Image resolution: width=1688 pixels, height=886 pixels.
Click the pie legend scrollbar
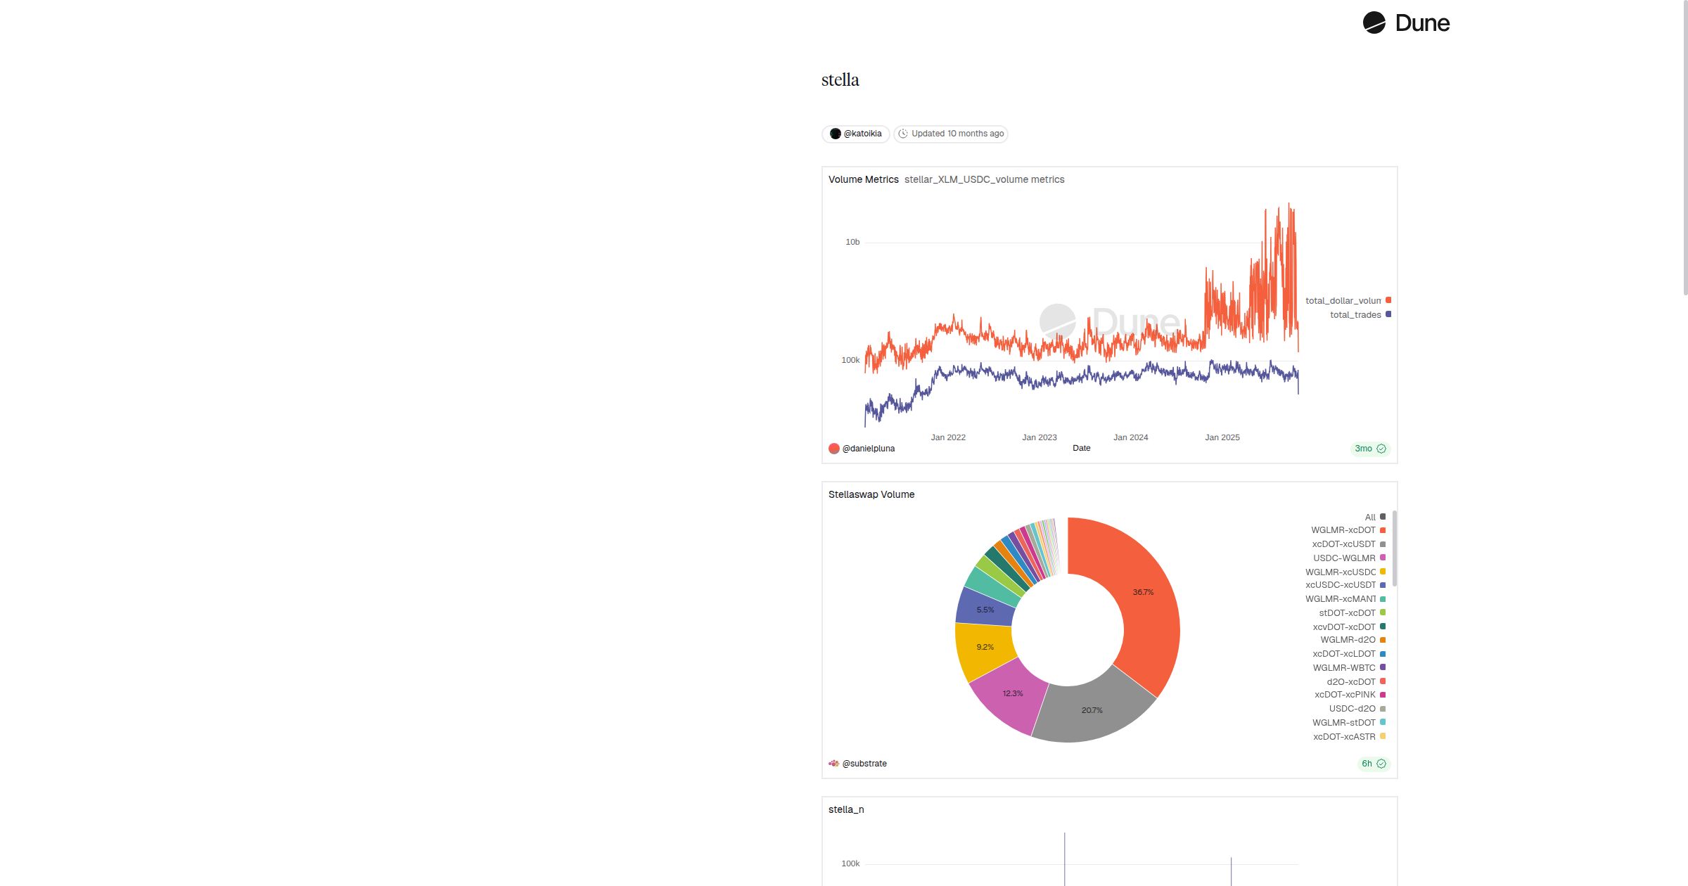point(1394,548)
